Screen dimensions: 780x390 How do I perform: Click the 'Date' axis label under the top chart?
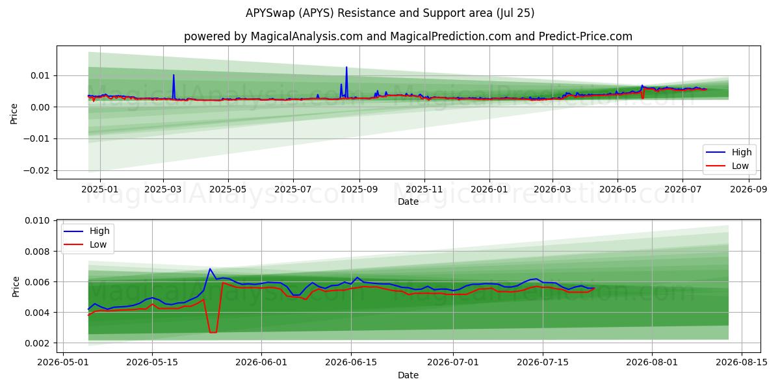408,202
